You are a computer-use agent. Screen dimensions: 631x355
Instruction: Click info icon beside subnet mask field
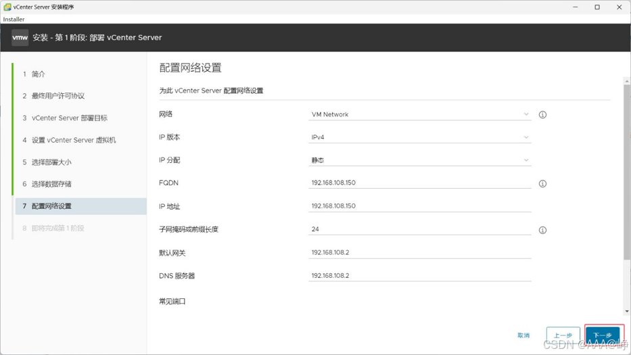point(542,230)
